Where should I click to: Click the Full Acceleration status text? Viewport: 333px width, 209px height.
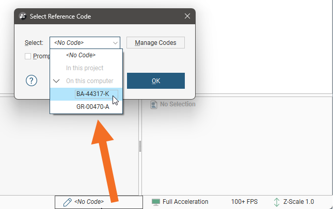click(185, 202)
